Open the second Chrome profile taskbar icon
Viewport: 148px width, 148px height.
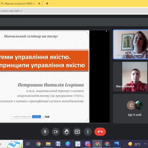107,144
